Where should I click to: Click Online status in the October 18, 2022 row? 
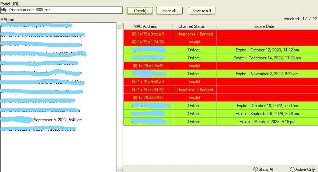click(x=194, y=106)
